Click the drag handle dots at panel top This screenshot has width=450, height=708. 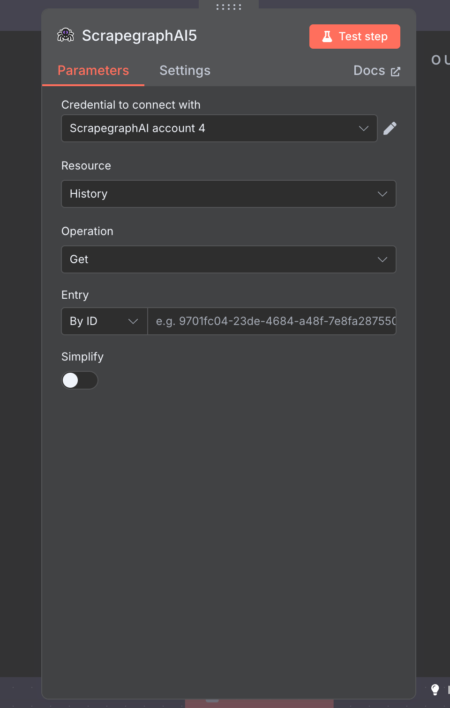[x=229, y=7]
